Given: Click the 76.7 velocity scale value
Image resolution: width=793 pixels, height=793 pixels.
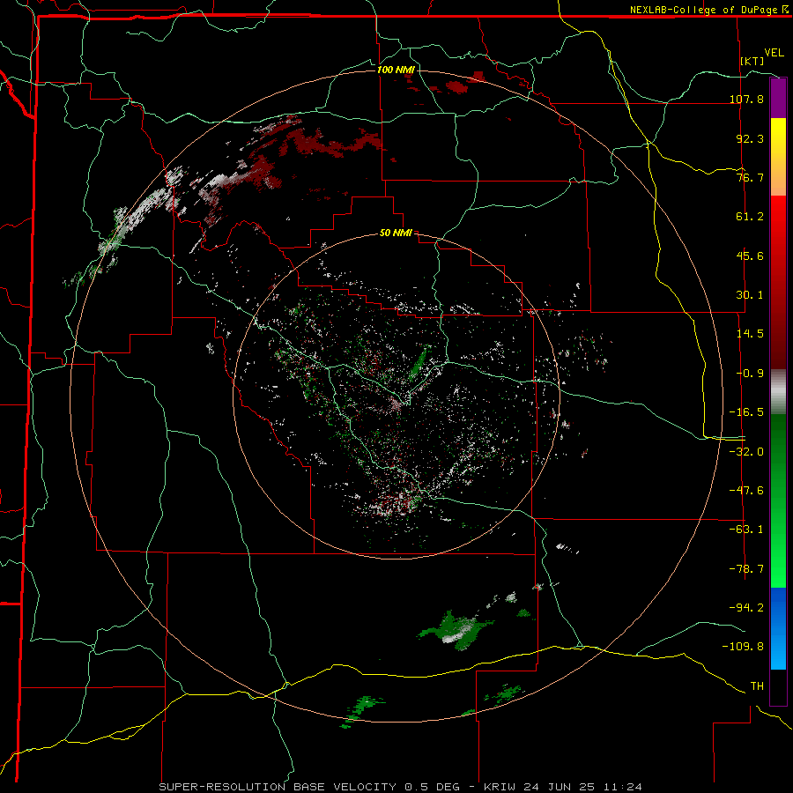Looking at the screenshot, I should [750, 177].
